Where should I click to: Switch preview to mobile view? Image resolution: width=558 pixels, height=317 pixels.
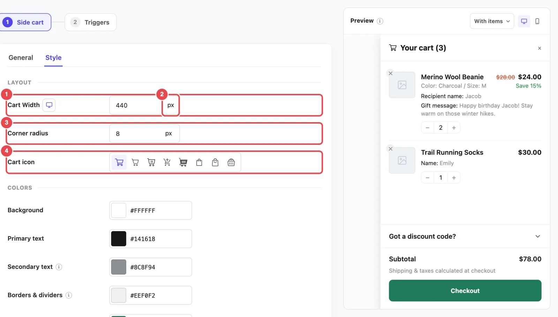(537, 21)
